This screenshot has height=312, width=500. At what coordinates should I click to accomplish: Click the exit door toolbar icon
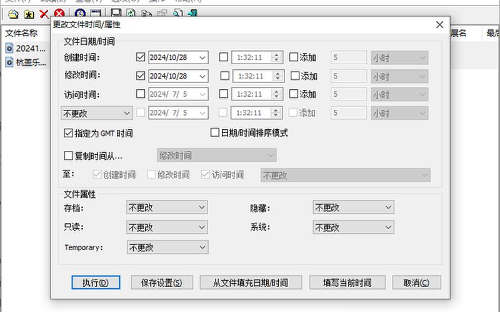click(192, 12)
